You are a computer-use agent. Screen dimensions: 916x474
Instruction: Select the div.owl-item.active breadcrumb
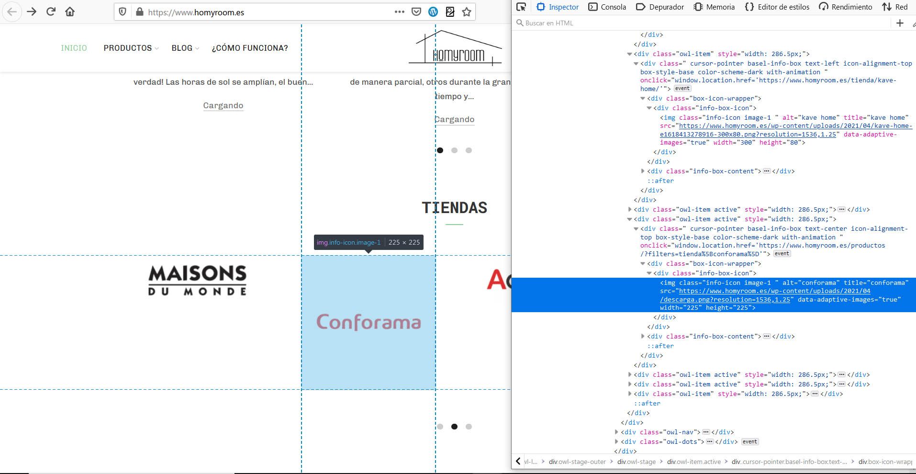[x=694, y=462]
